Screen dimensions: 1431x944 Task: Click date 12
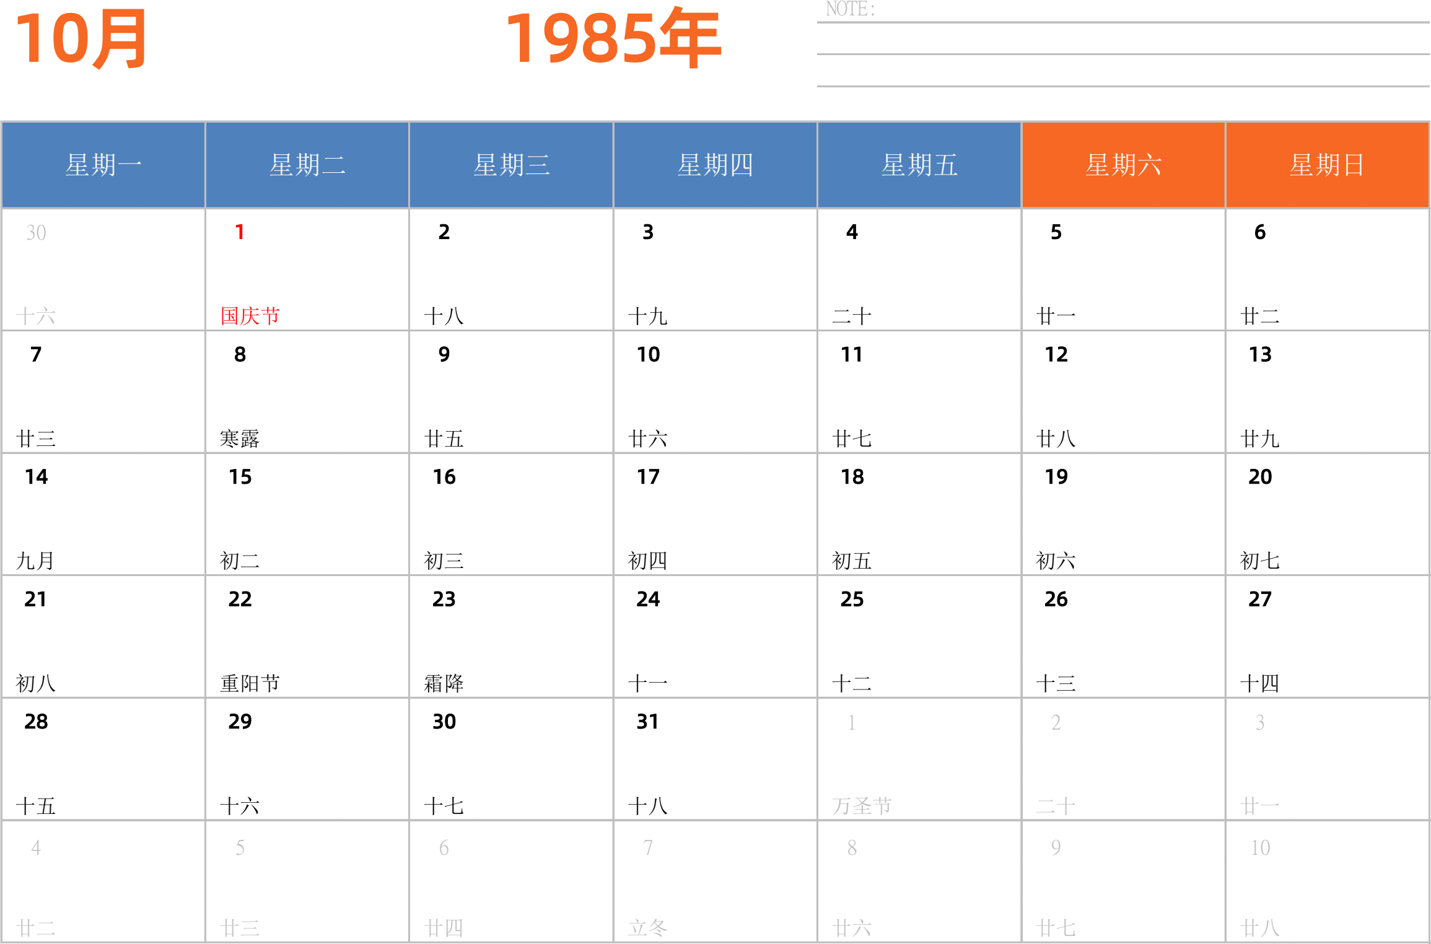point(1056,354)
